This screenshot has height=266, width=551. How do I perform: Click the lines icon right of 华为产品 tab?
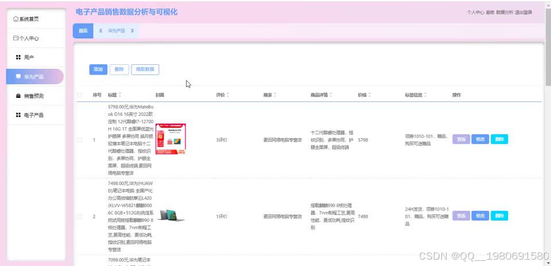(x=132, y=31)
